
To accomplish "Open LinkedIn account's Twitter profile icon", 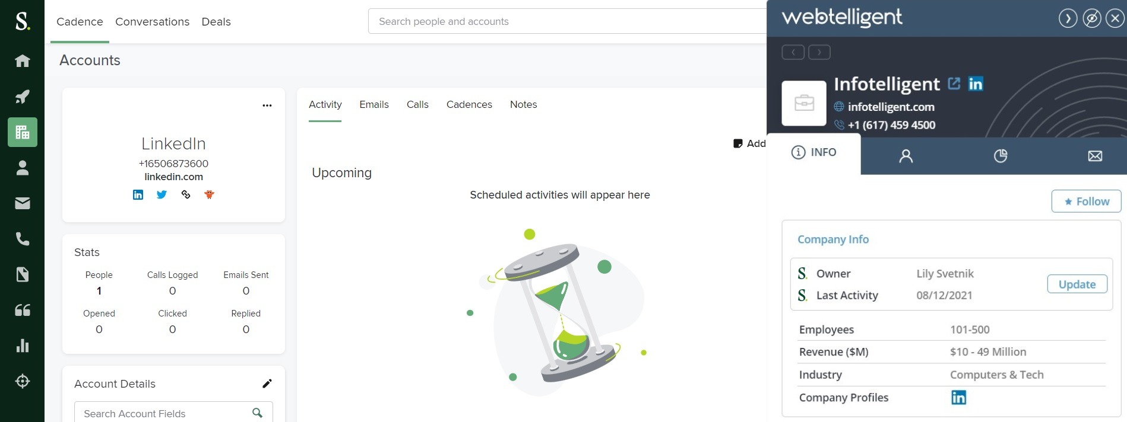I will pos(162,194).
